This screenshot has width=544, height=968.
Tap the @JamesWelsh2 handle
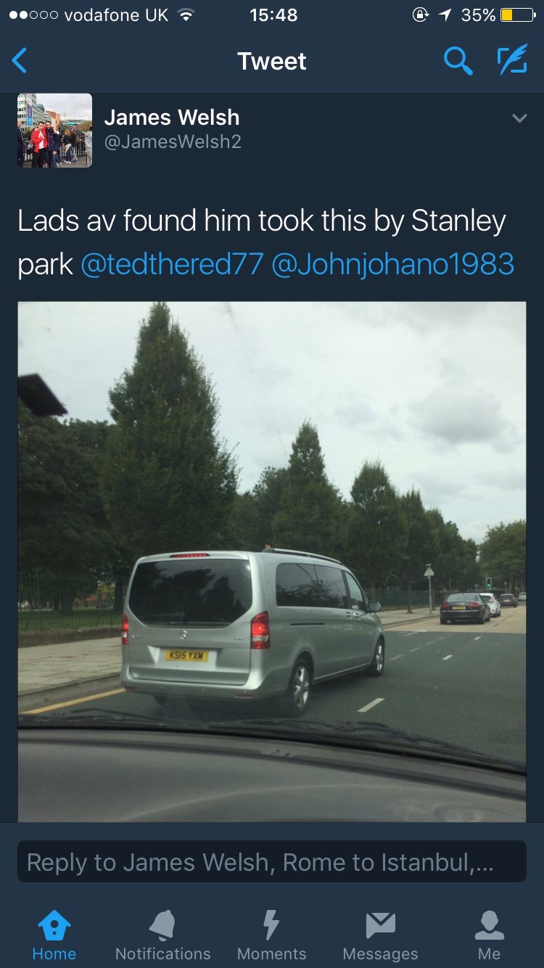coord(173,142)
